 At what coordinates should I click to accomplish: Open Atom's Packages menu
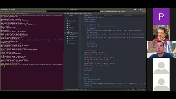point(85,13)
